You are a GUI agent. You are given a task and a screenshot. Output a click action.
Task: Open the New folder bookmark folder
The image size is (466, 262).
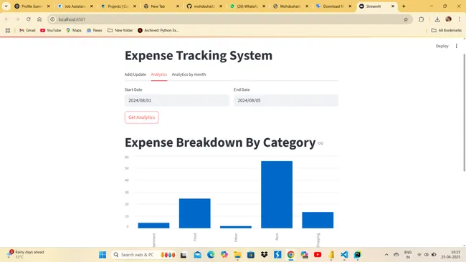tap(120, 30)
